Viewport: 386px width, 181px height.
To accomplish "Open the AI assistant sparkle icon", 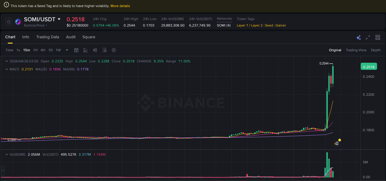I will 359,37.
